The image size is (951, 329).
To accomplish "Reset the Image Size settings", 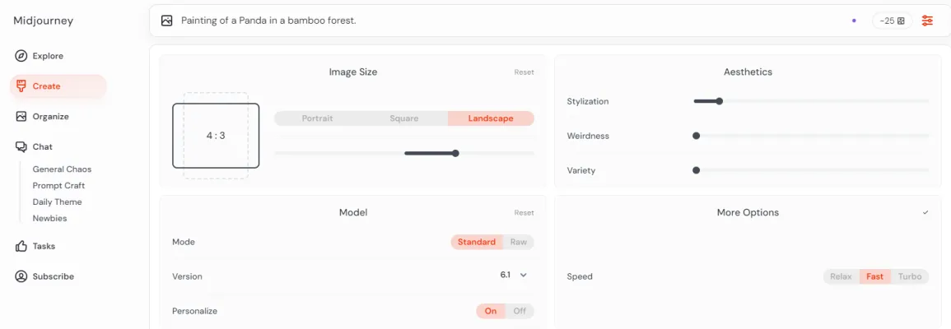I will click(524, 72).
